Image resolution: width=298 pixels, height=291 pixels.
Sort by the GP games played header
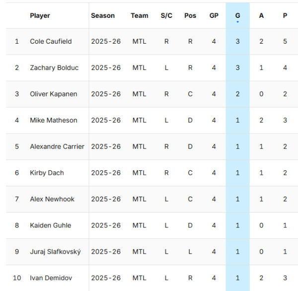point(214,15)
